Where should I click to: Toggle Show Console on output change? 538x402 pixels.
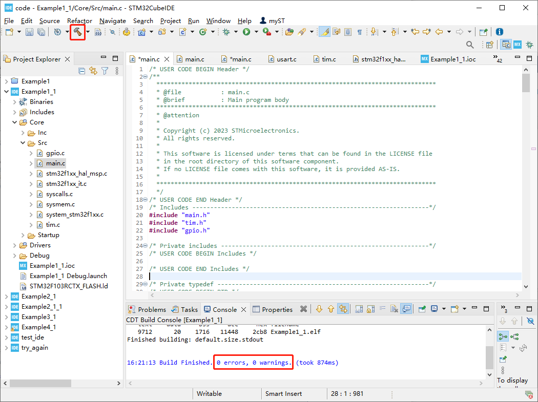406,309
